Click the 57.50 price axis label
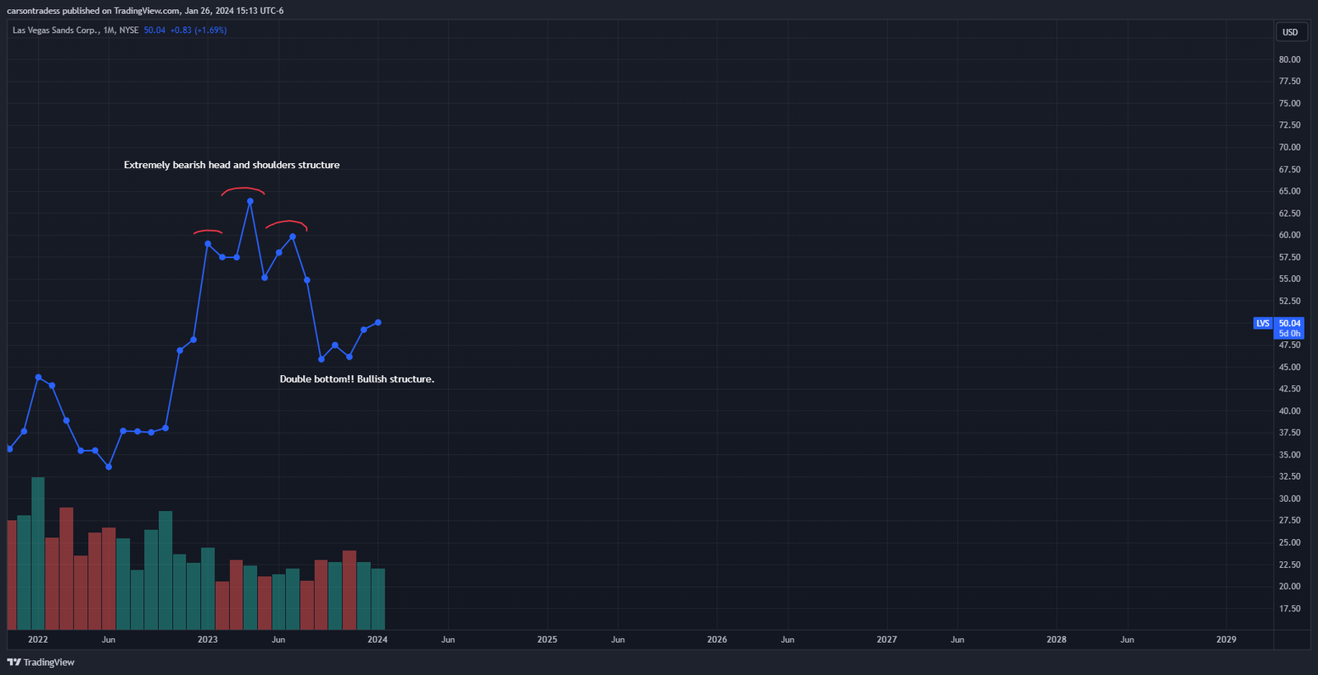The height and width of the screenshot is (675, 1318). [x=1289, y=257]
